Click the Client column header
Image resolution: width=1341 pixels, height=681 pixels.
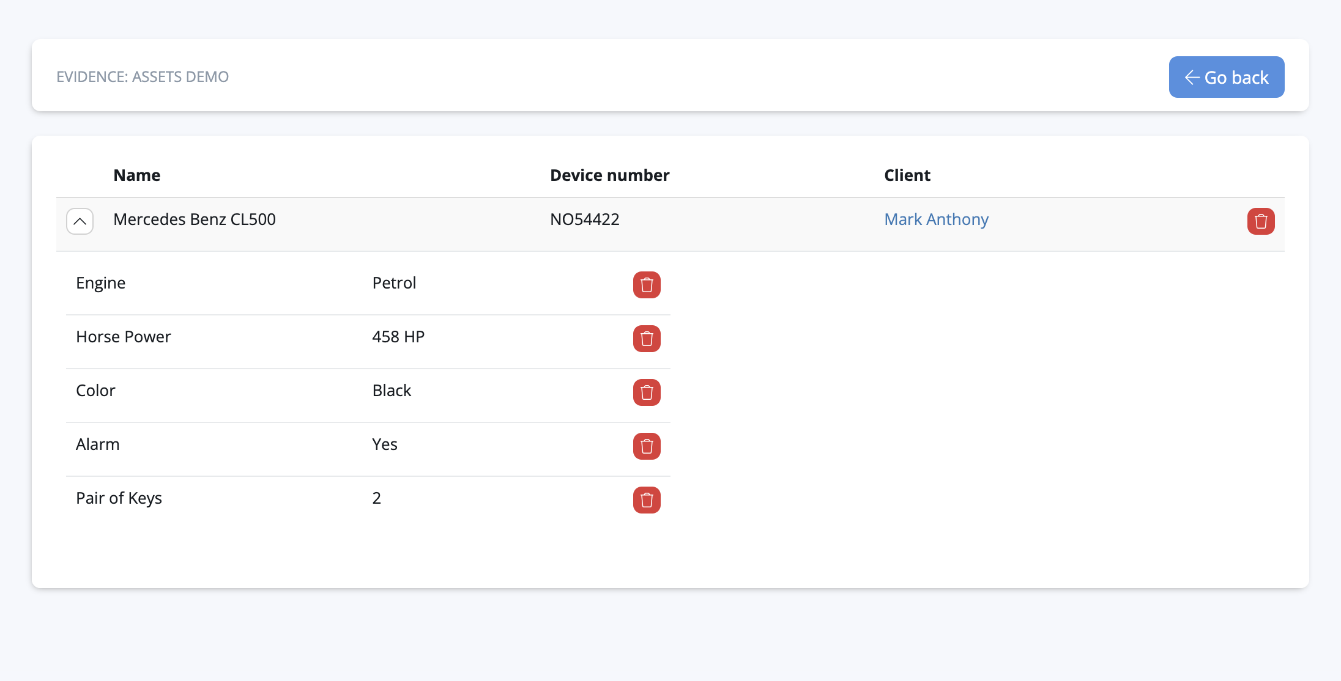[907, 175]
